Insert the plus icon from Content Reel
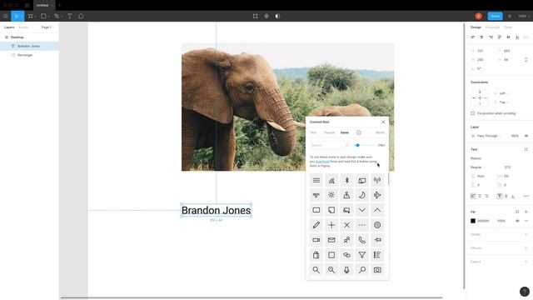The height and width of the screenshot is (300, 533). click(331, 225)
